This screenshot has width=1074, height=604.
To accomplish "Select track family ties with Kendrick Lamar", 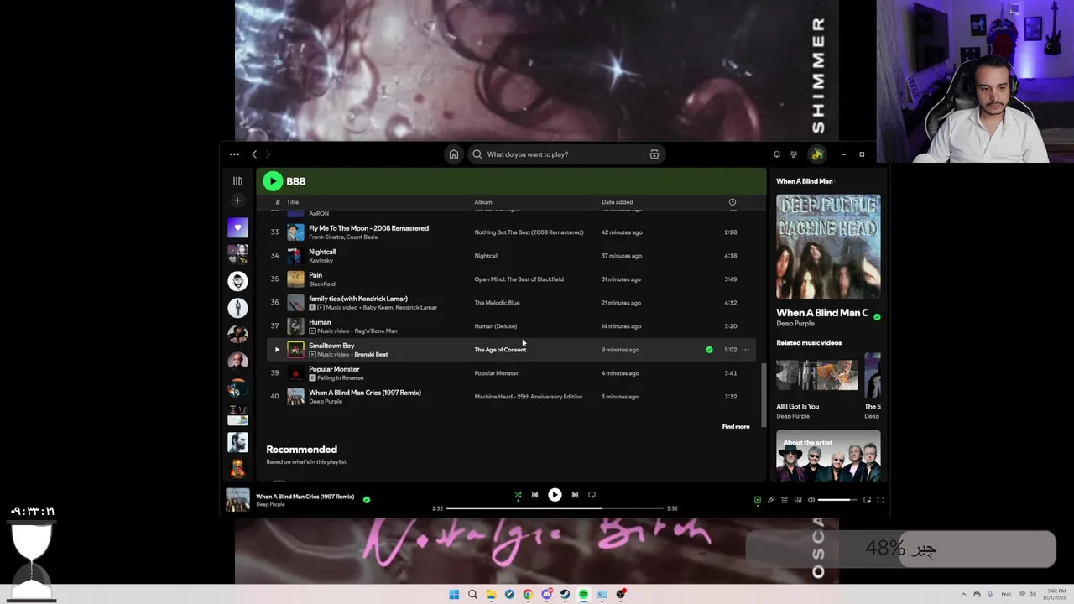I will (x=358, y=299).
